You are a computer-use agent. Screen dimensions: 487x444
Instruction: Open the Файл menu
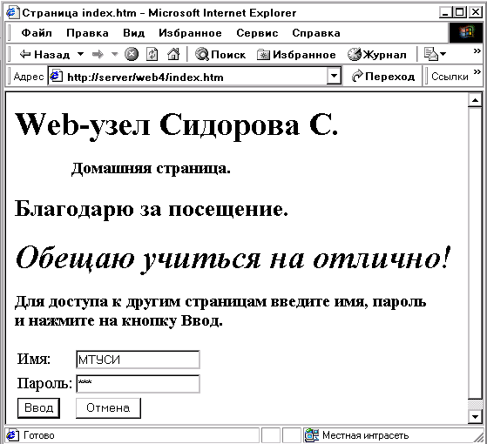point(37,33)
